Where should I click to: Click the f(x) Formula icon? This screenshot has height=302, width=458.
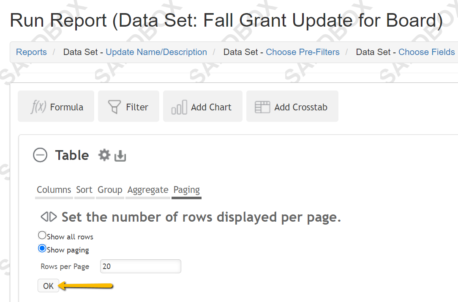pyautogui.click(x=38, y=107)
